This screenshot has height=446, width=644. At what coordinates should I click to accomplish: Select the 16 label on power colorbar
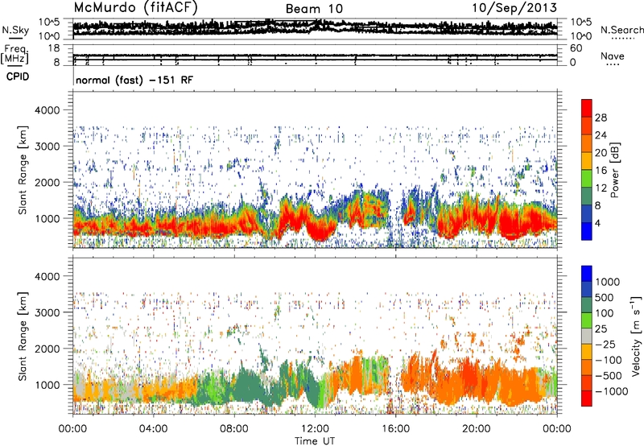point(601,171)
